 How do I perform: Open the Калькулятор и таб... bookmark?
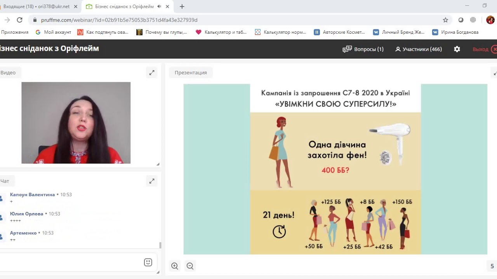[x=221, y=32]
